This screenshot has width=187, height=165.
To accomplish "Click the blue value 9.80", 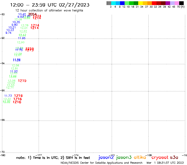I will (15, 25).
